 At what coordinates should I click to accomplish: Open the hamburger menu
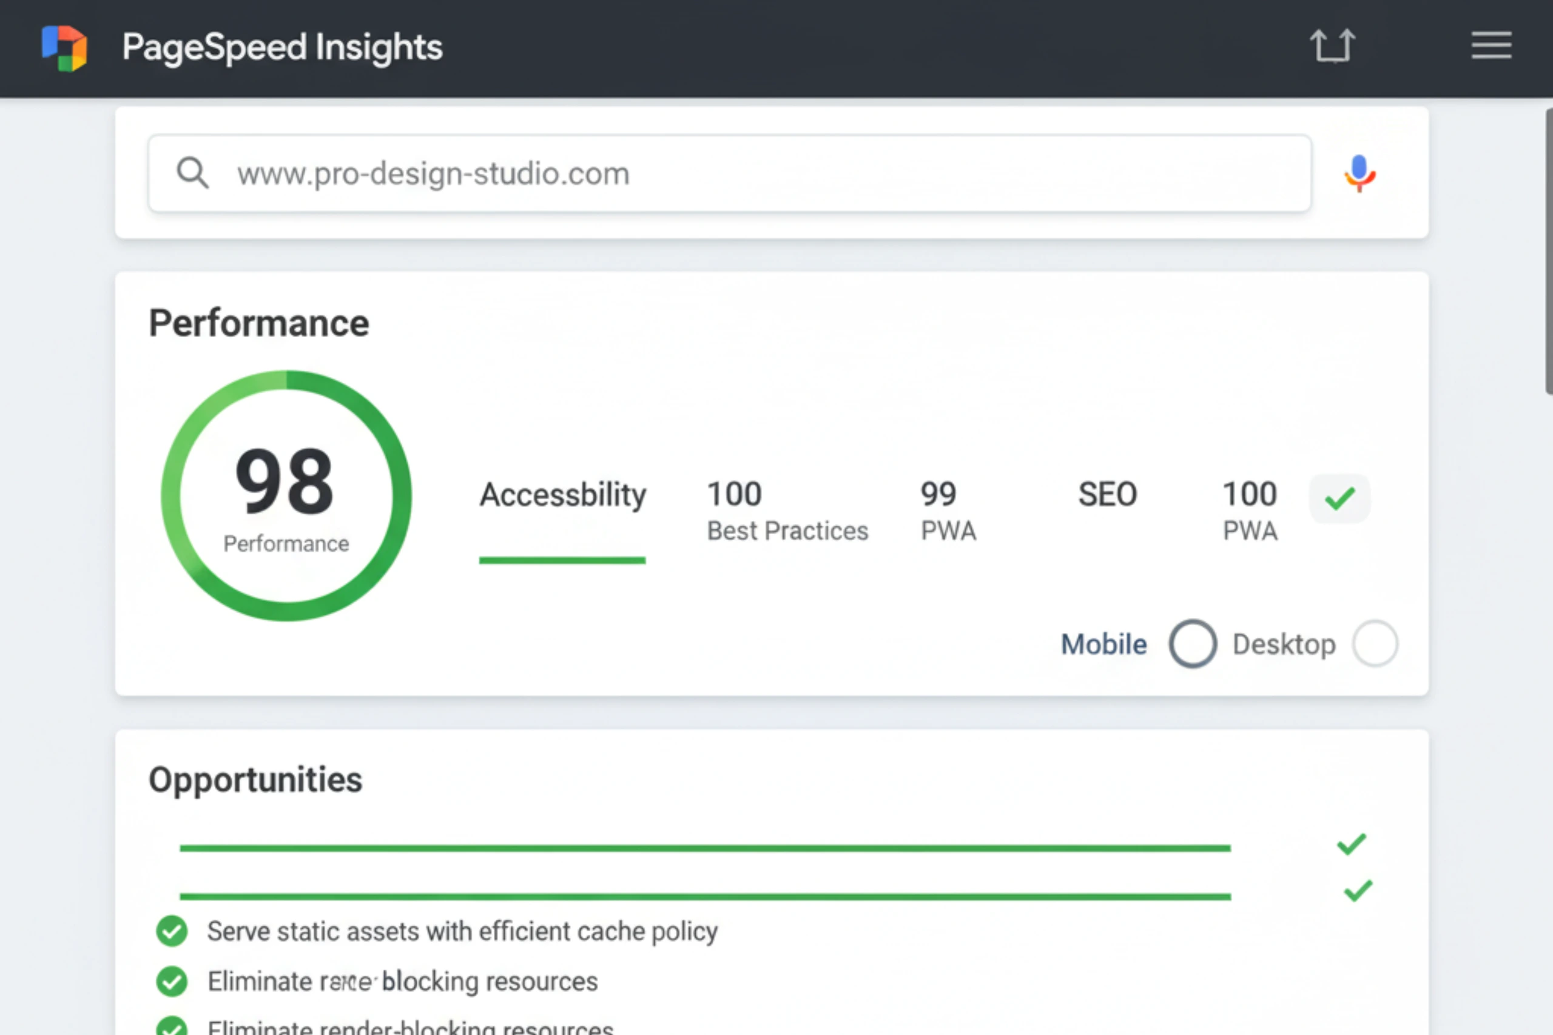[x=1491, y=45]
